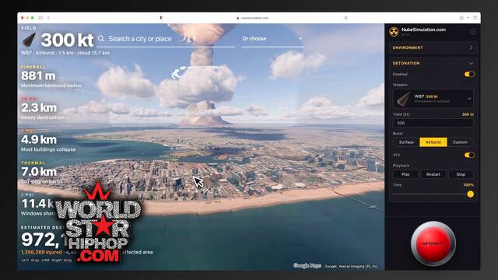
Task: Collapse the Detonation section
Action: click(x=471, y=64)
